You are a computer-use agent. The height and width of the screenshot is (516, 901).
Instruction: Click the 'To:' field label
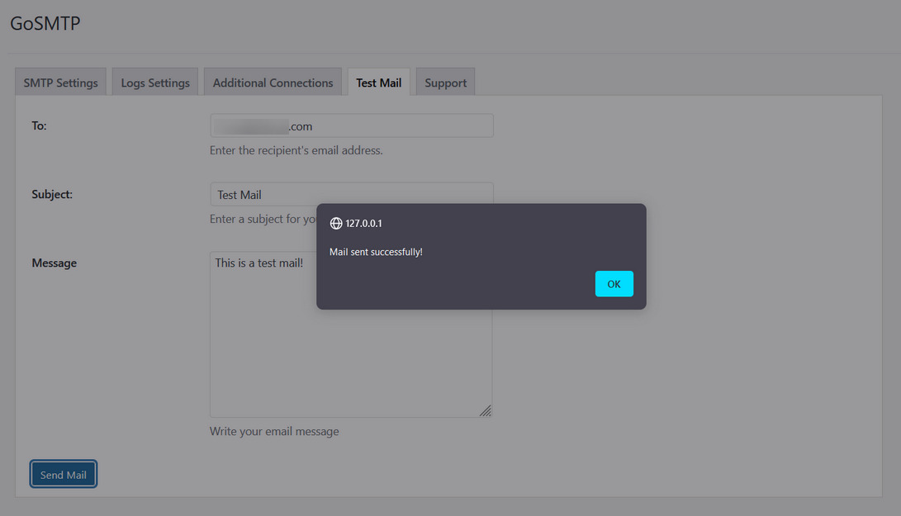point(39,125)
